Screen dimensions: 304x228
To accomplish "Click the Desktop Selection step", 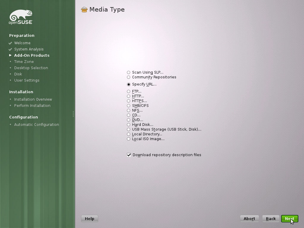I will (31, 68).
